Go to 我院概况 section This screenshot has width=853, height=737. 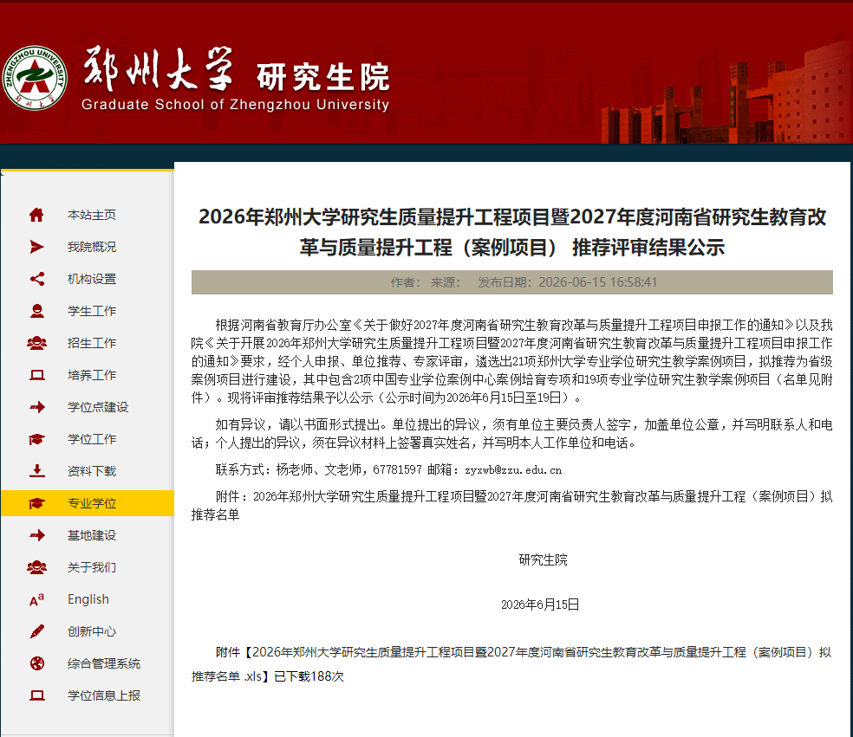tap(91, 247)
